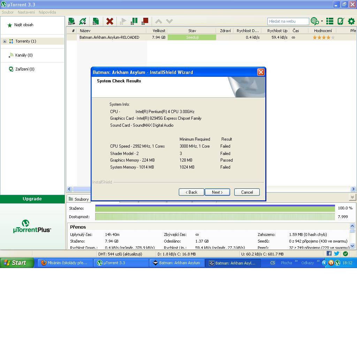
Task: Open the Windows Start button
Action: (17, 263)
